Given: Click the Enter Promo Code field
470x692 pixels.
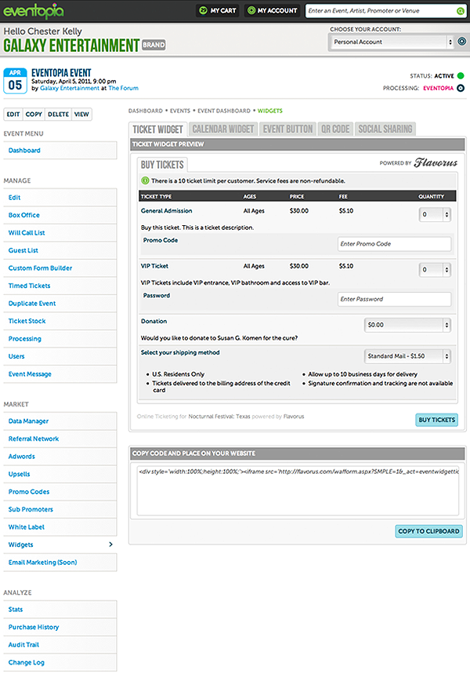Looking at the screenshot, I should pos(394,244).
